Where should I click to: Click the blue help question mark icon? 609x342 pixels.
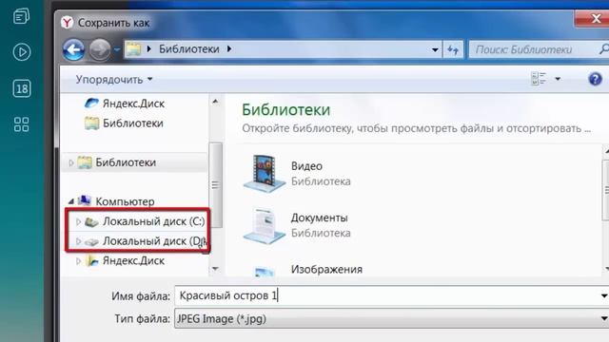[595, 79]
